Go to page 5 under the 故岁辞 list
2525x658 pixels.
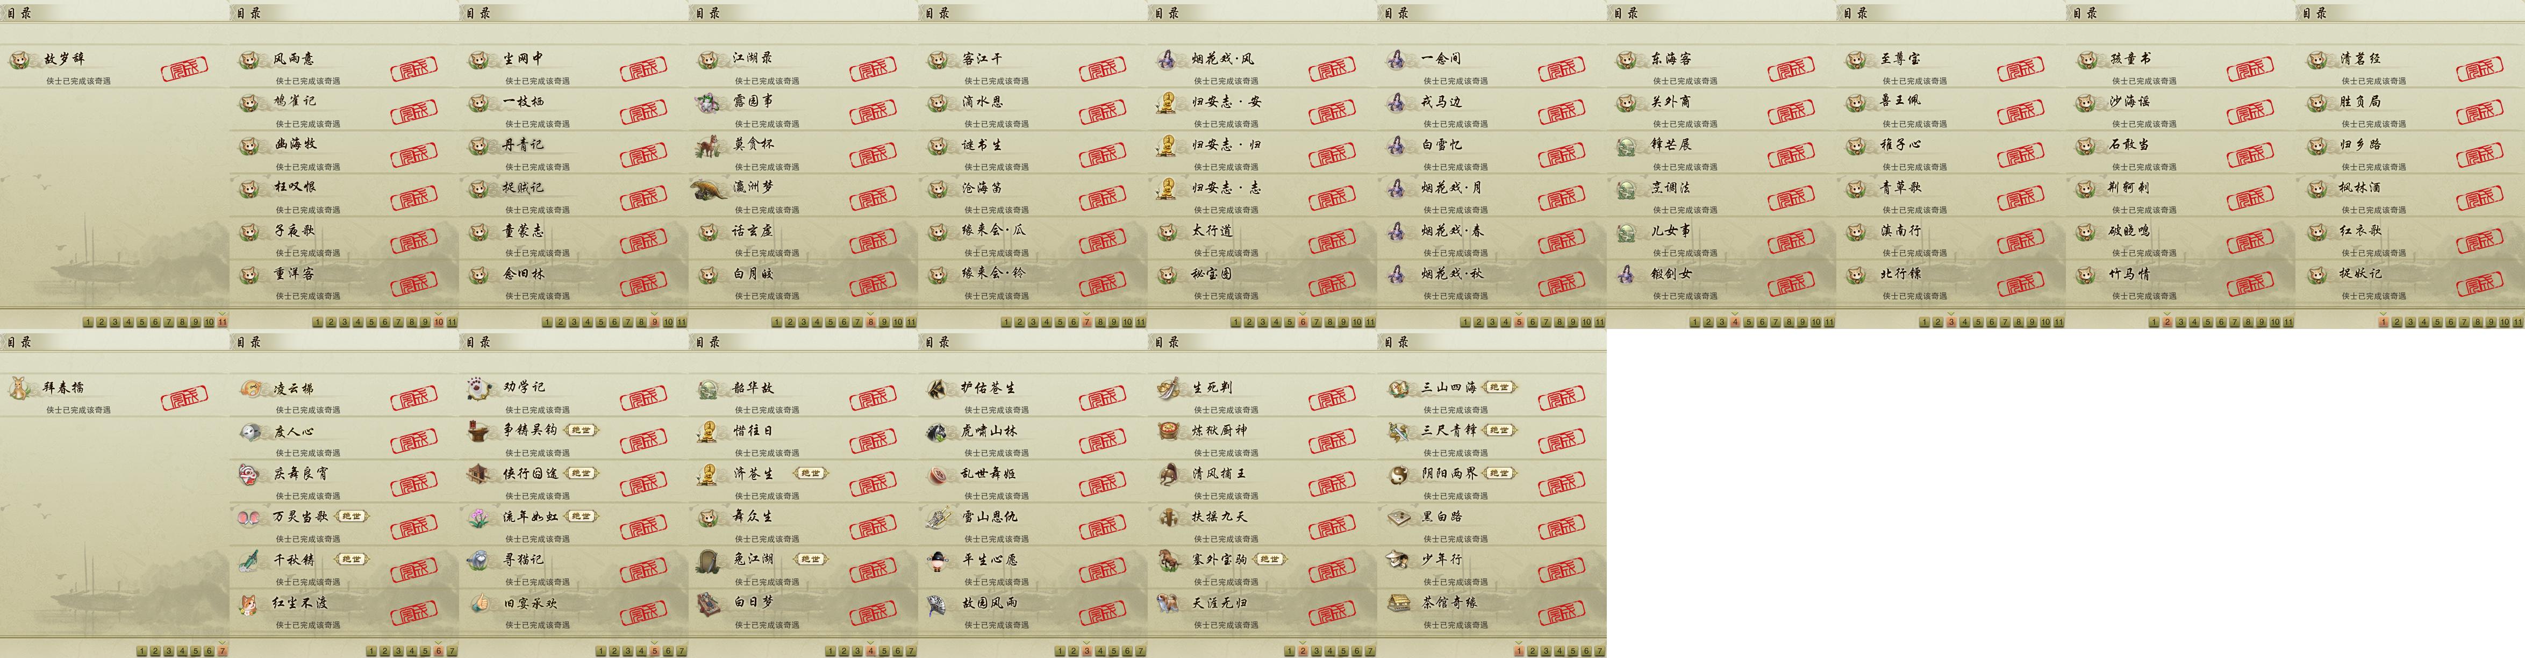(141, 321)
